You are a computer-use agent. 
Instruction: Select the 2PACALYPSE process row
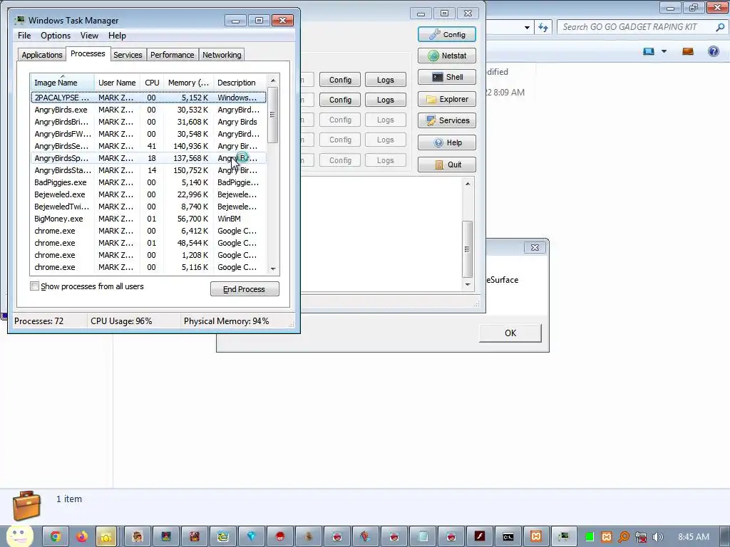pyautogui.click(x=148, y=98)
